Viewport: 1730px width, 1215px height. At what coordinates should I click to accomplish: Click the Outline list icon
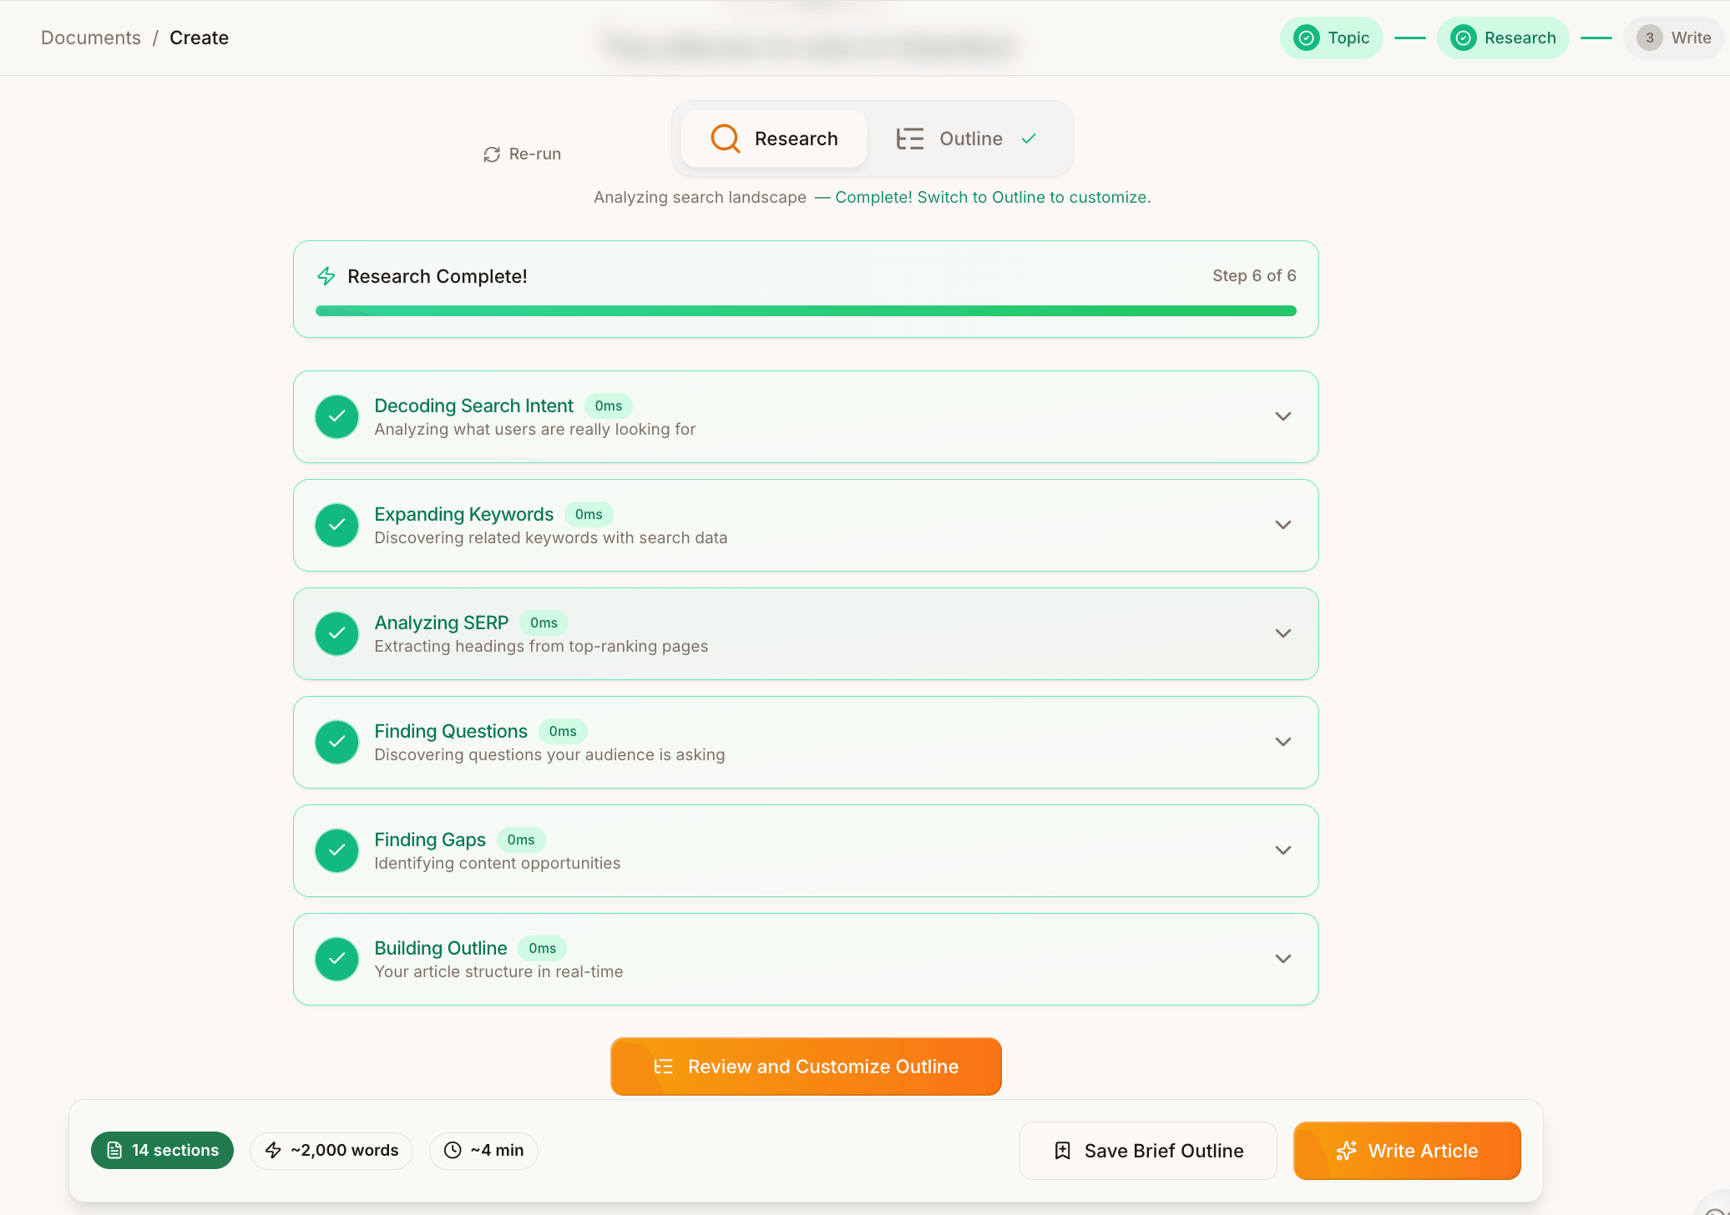(x=909, y=139)
